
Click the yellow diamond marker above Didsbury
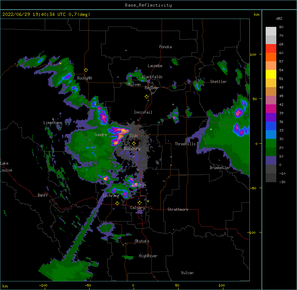[134, 144]
